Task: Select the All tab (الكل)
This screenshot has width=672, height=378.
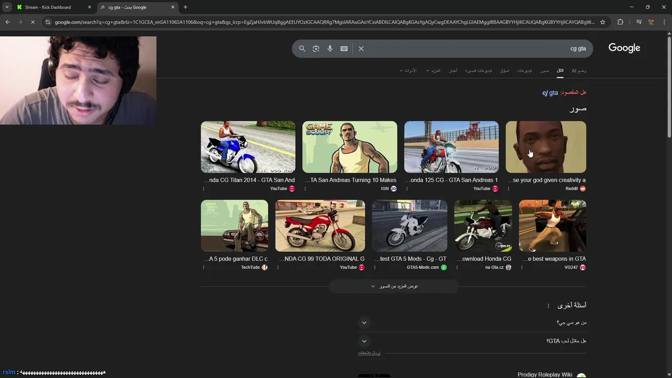Action: point(560,70)
